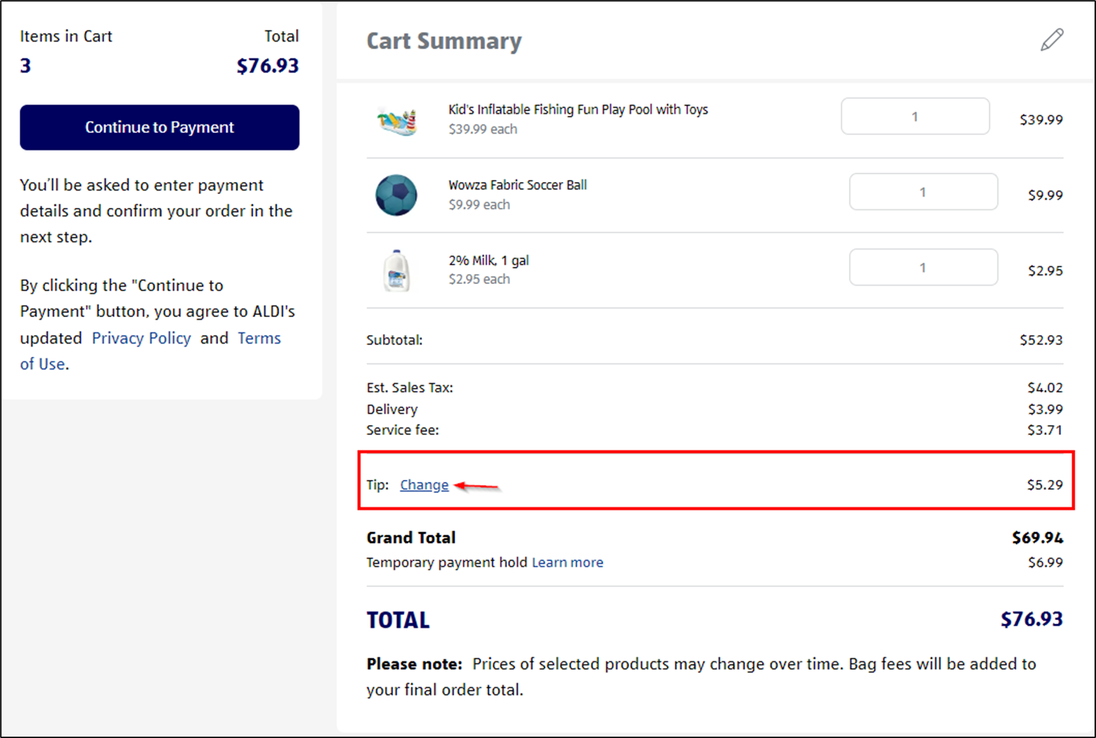
Task: Open the Kid's Inflatable Fishing Pool thumbnail
Action: coord(396,119)
